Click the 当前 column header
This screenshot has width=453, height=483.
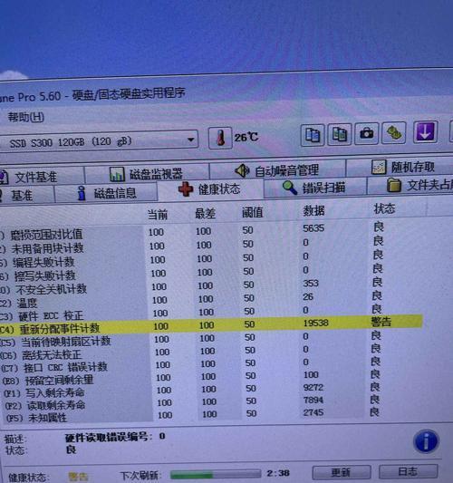158,215
